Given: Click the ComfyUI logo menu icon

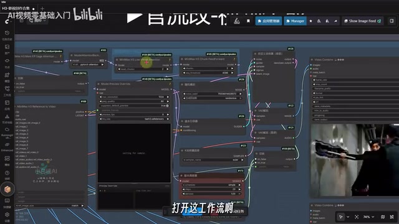Looking at the screenshot, I should [x=7, y=21].
